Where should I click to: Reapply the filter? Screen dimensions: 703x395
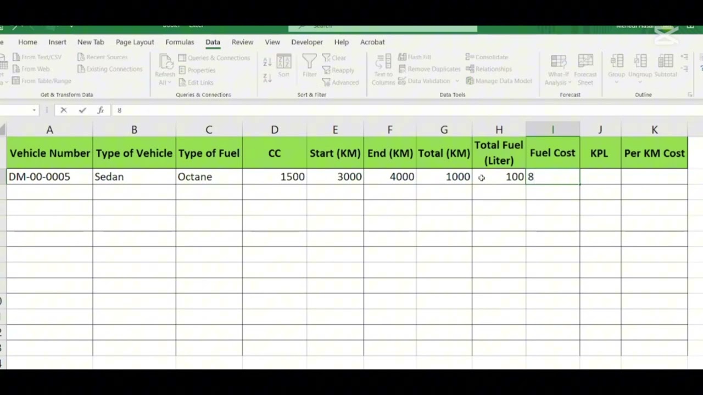pos(338,70)
